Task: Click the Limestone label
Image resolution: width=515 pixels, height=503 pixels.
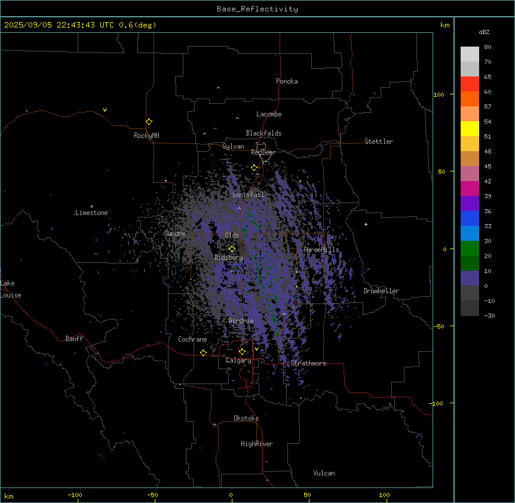Action: 91,213
